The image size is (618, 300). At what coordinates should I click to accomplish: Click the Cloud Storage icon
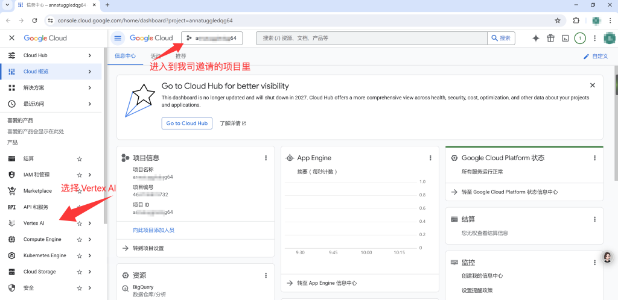12,272
